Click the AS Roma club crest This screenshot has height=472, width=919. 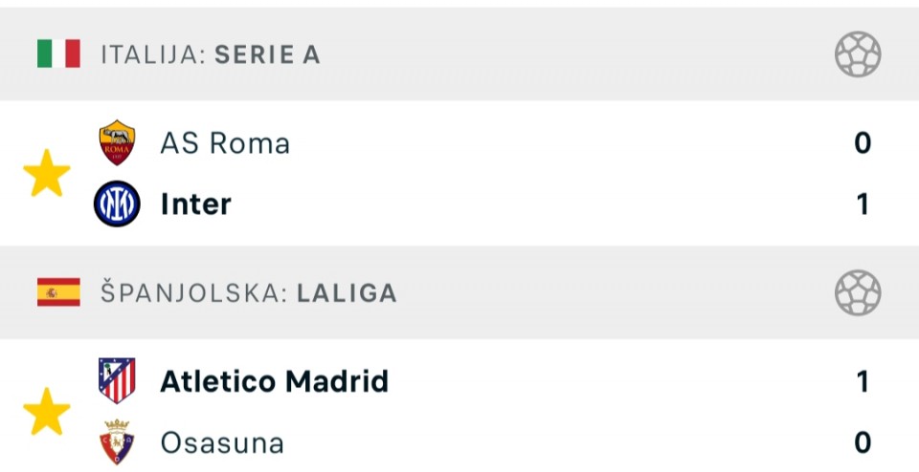coord(117,142)
